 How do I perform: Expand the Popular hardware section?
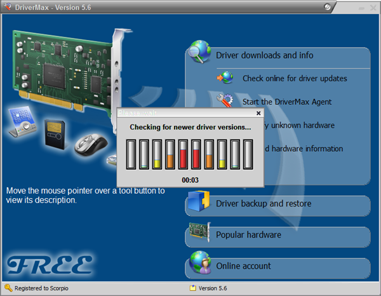pyautogui.click(x=248, y=235)
